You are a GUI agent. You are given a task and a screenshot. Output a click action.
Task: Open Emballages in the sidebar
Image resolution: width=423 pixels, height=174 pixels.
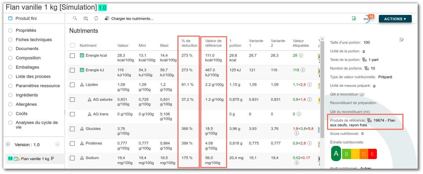[28, 67]
